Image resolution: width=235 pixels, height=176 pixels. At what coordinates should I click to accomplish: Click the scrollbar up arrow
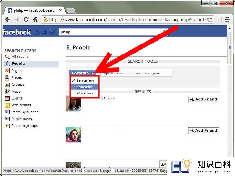tap(230, 28)
